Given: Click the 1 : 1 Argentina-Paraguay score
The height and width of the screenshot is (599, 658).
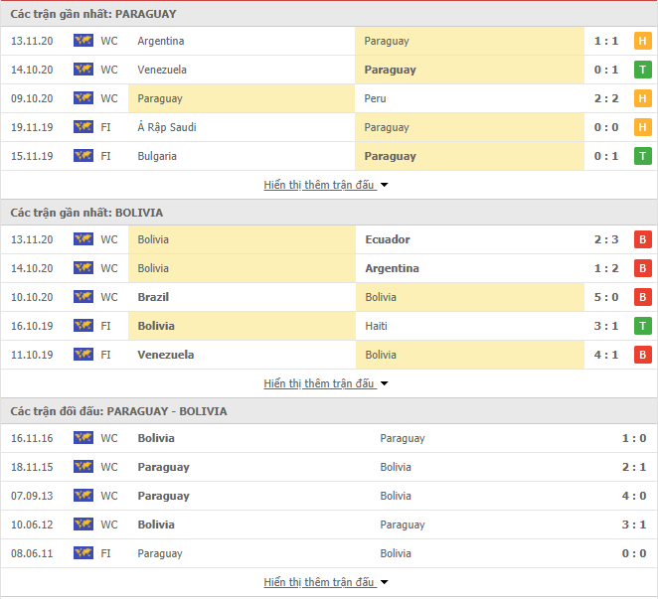Looking at the screenshot, I should click(x=606, y=41).
